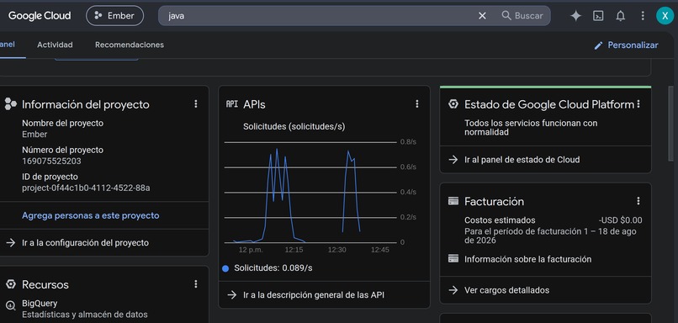Open the Facturación card three-dot menu
This screenshot has width=678, height=323.
click(x=638, y=201)
